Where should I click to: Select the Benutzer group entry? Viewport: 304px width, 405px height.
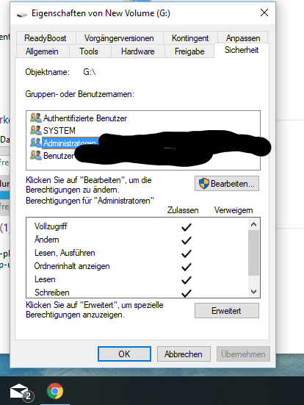(58, 156)
